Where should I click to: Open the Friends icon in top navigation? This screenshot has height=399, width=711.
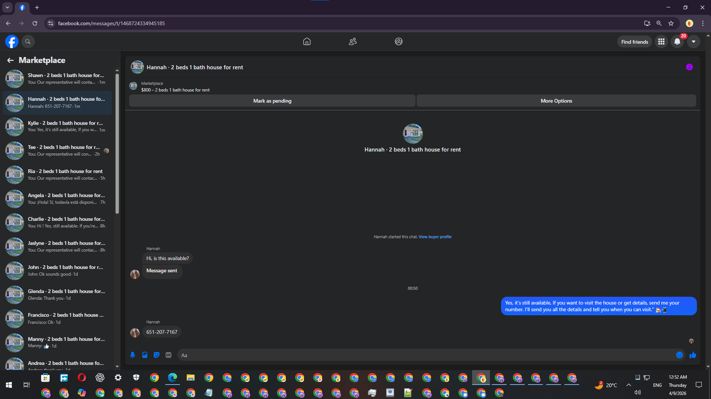click(353, 41)
